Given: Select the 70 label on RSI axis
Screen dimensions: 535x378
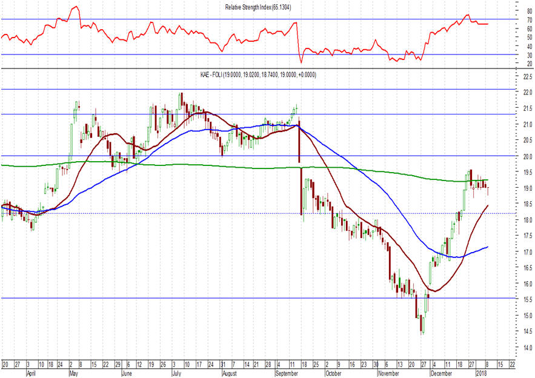Looking at the screenshot, I should pyautogui.click(x=530, y=20).
